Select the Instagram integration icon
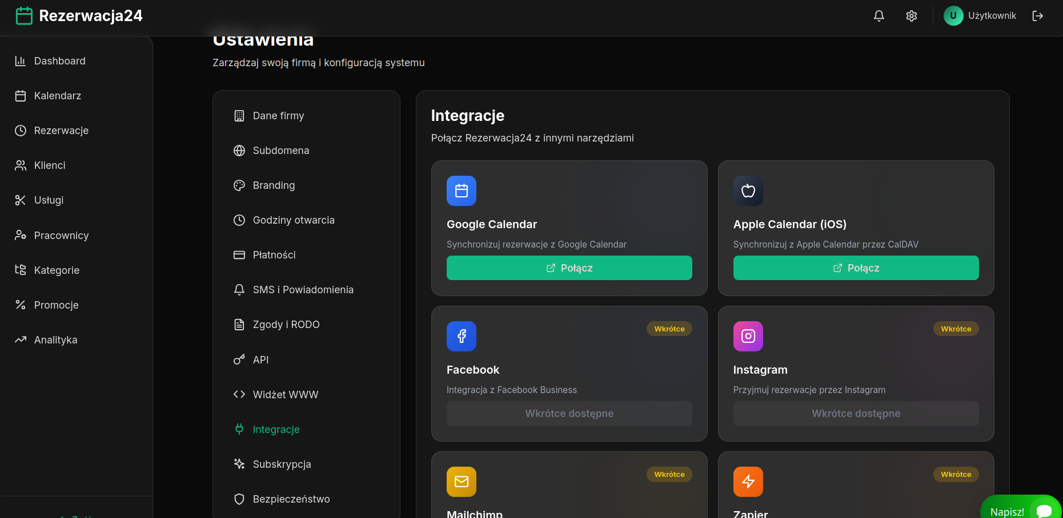The width and height of the screenshot is (1063, 518). [748, 337]
